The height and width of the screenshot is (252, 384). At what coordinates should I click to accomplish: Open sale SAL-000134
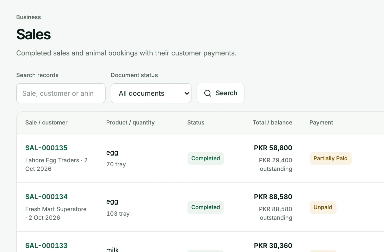click(x=46, y=197)
